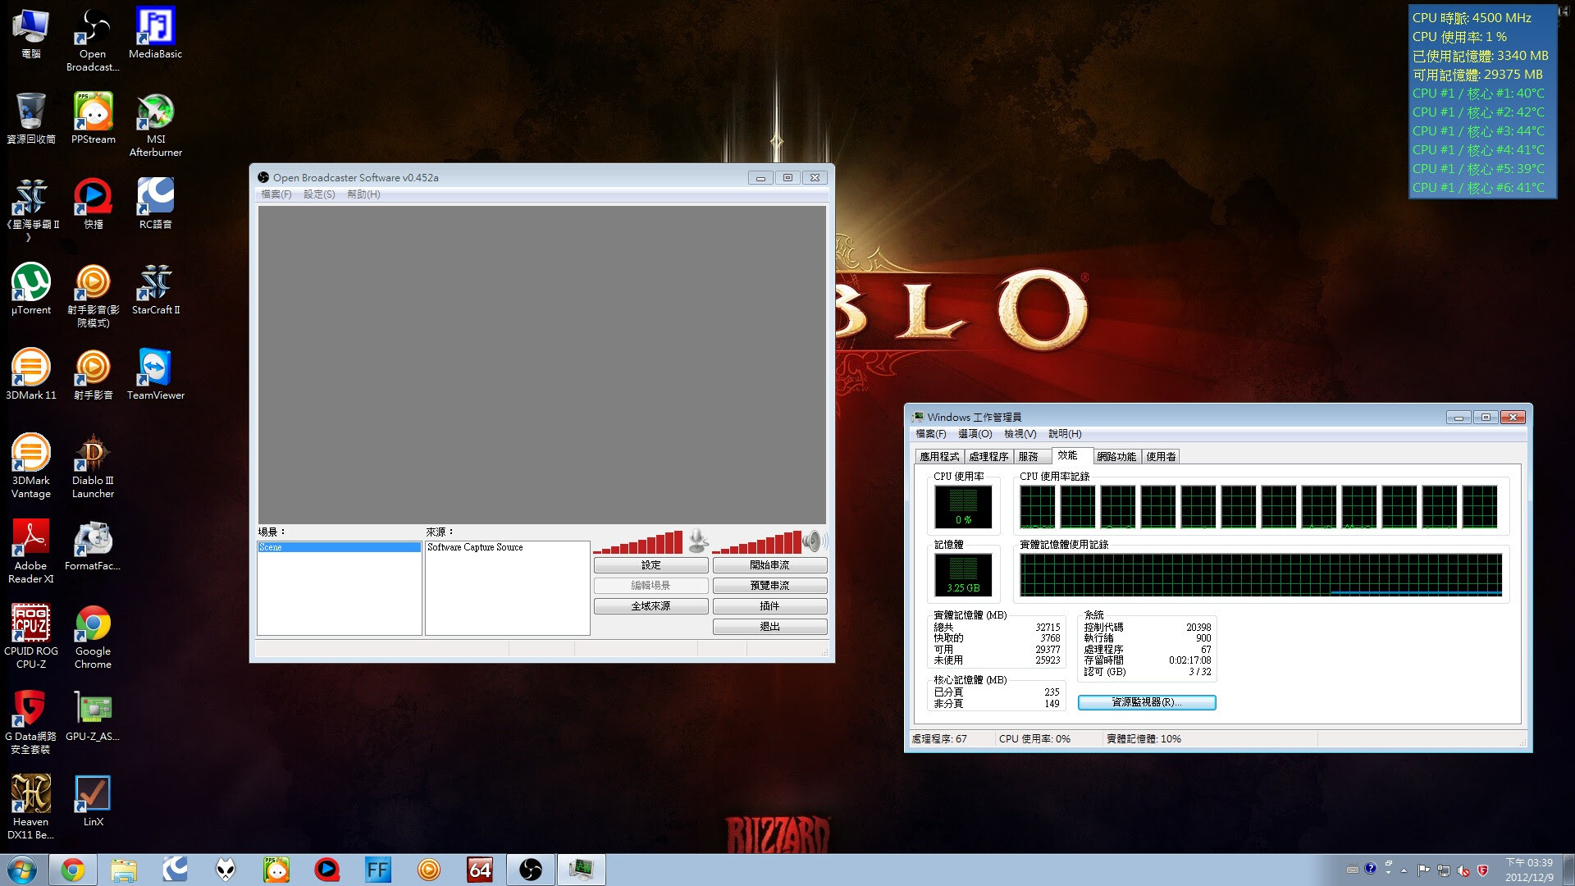Select the Recycle Bin (資源回收筒) icon
The image size is (1575, 886).
(31, 118)
